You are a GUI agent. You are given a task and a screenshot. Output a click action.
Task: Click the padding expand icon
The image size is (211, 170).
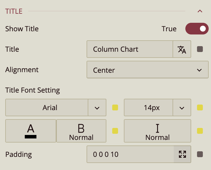(x=182, y=154)
